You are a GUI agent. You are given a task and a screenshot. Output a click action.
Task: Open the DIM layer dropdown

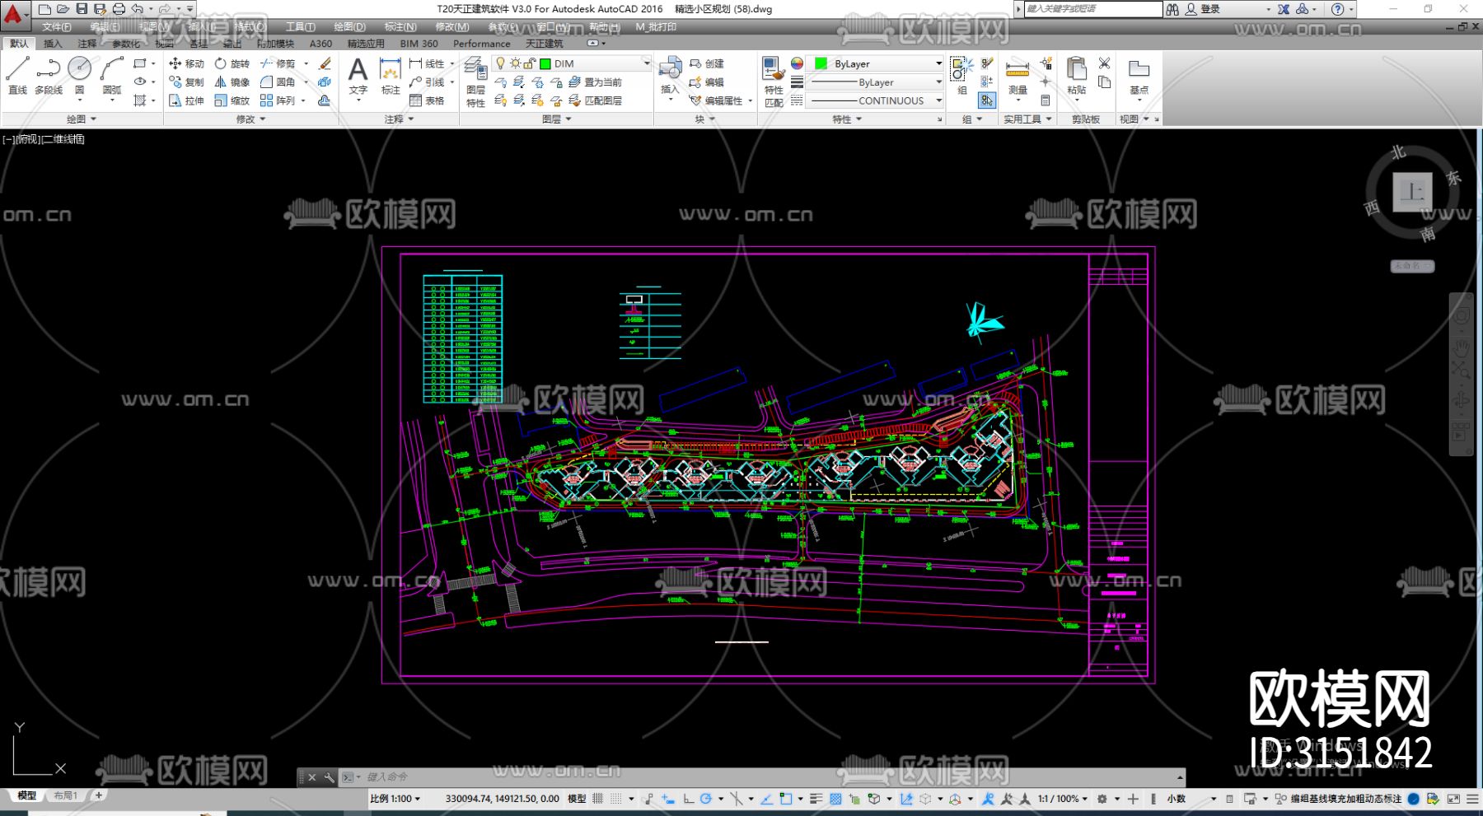click(x=646, y=63)
